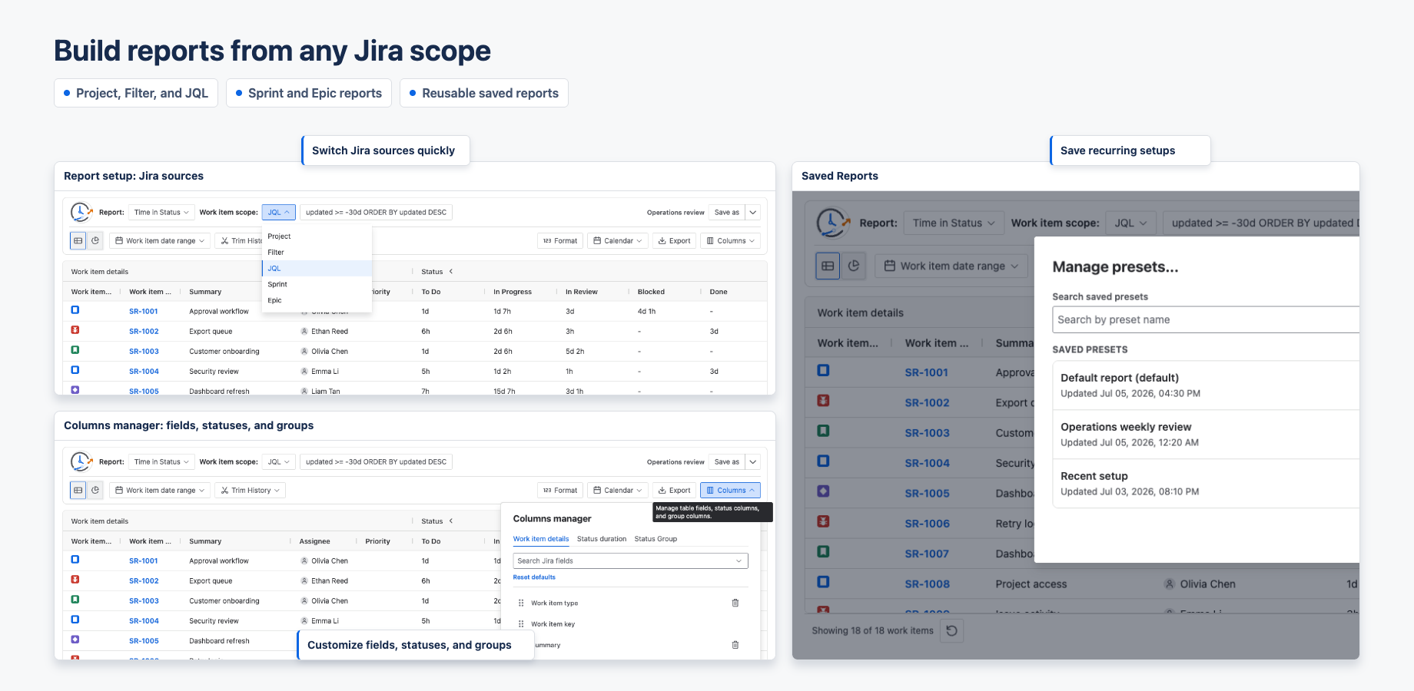This screenshot has width=1414, height=691.
Task: Close the open JQL scope dropdown button
Action: [x=278, y=213]
